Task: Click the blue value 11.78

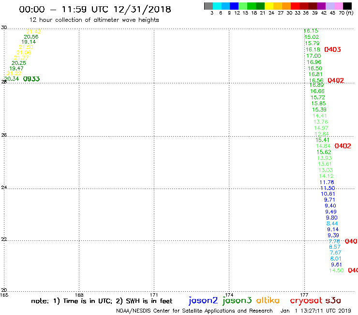Action: (x=327, y=182)
